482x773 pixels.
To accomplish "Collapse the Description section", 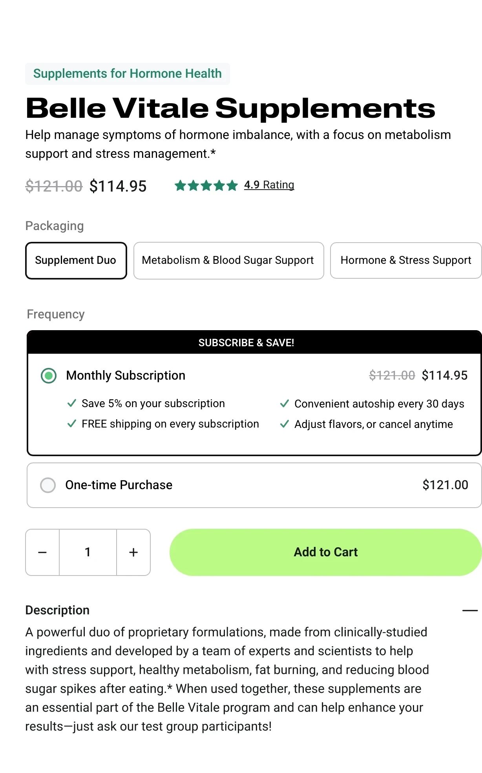I will [x=469, y=610].
